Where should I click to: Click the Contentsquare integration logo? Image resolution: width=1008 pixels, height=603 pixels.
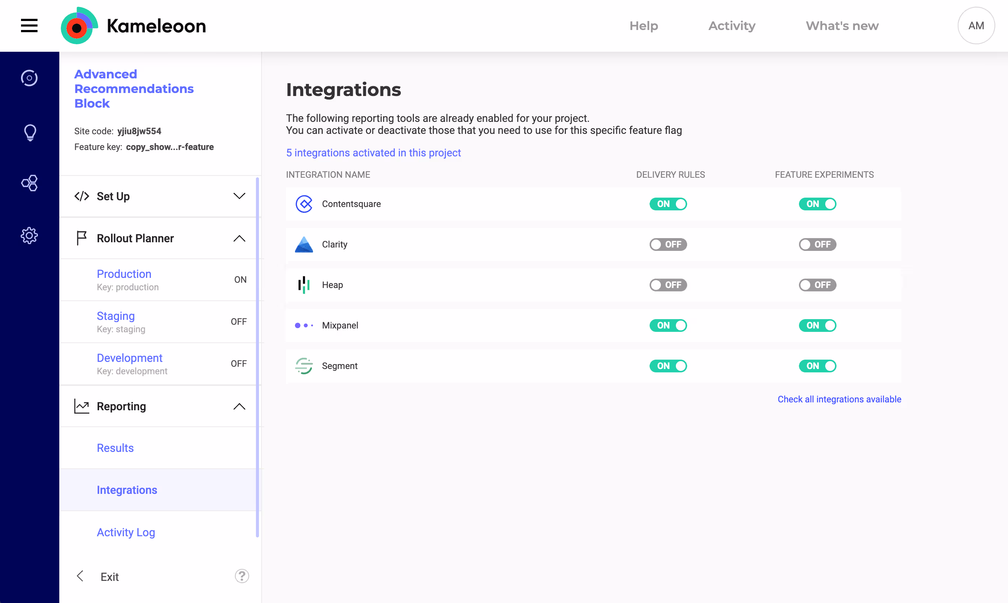tap(304, 204)
